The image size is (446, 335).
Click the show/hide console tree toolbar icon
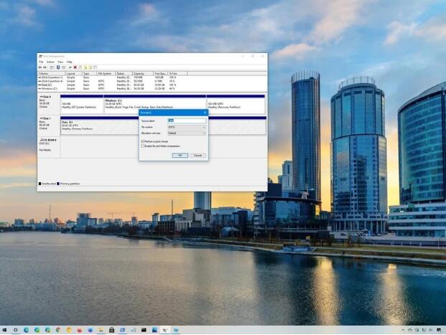[x=52, y=67]
